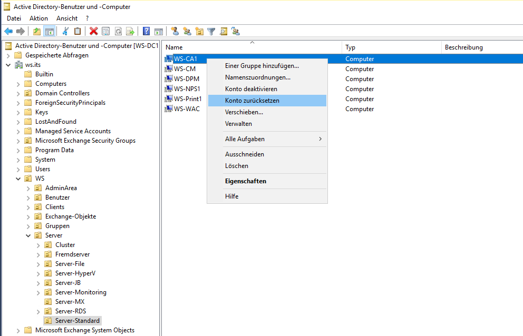Click the Export list toolbar icon
Screen dimensions: 523x336
130,31
